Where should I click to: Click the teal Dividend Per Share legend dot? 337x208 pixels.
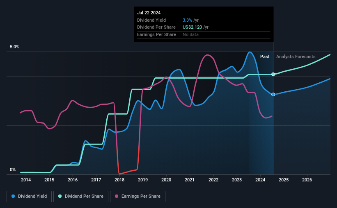(60, 196)
